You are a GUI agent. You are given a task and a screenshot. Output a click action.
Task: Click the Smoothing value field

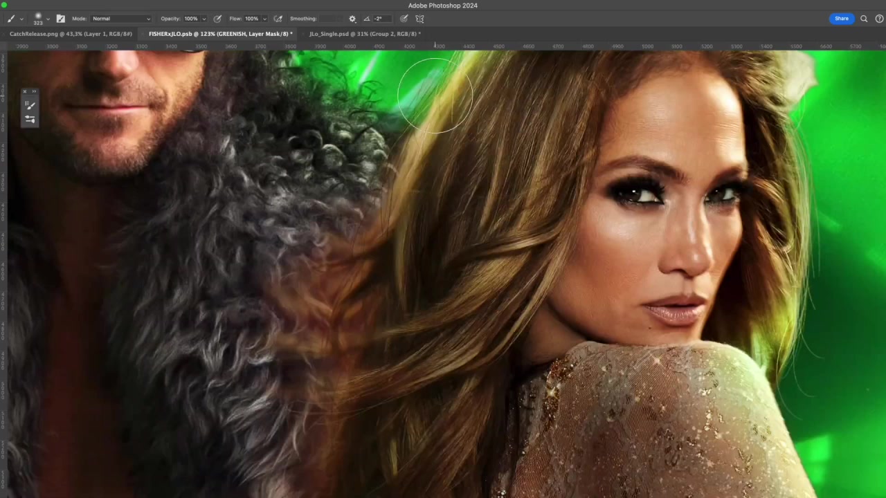pos(332,19)
